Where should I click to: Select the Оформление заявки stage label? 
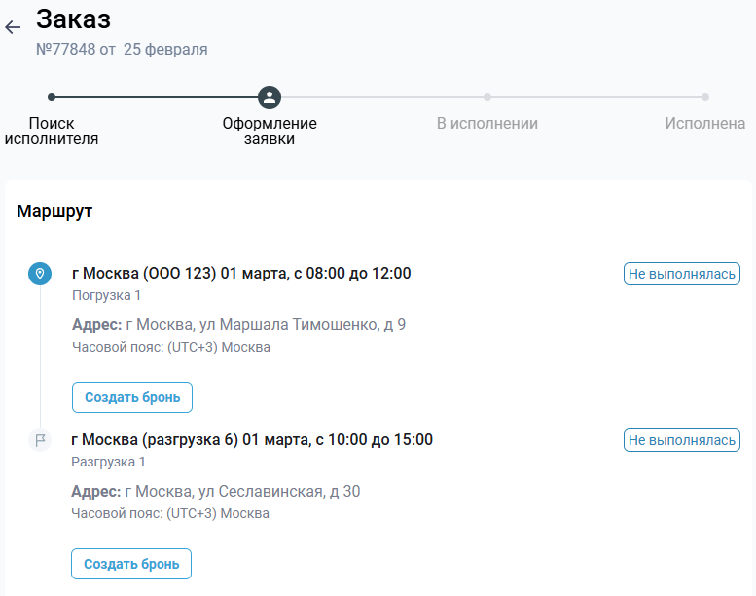click(x=270, y=130)
